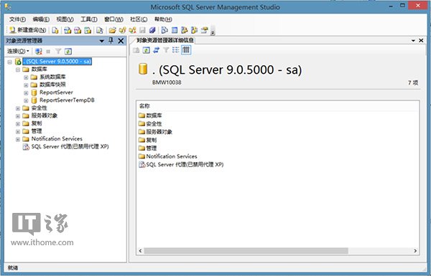This screenshot has height=276, width=431.
Task: Click the Summary window toolbar icon
Action: 175,30
